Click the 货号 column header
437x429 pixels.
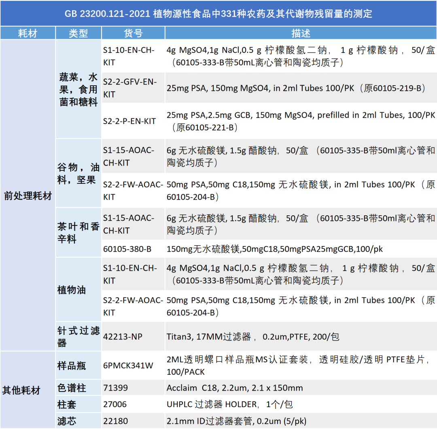click(x=133, y=34)
